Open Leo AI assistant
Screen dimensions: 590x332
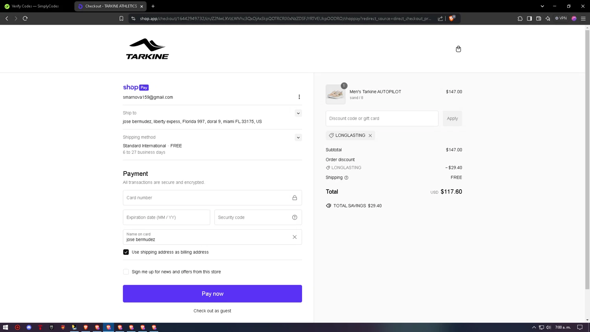click(548, 18)
